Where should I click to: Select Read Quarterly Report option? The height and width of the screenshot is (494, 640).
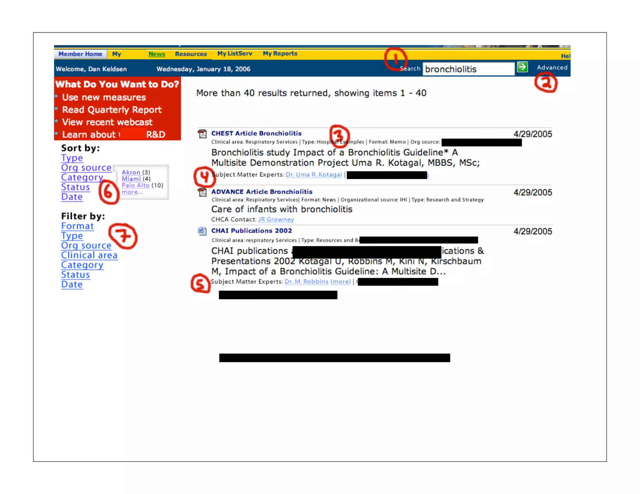click(x=112, y=110)
